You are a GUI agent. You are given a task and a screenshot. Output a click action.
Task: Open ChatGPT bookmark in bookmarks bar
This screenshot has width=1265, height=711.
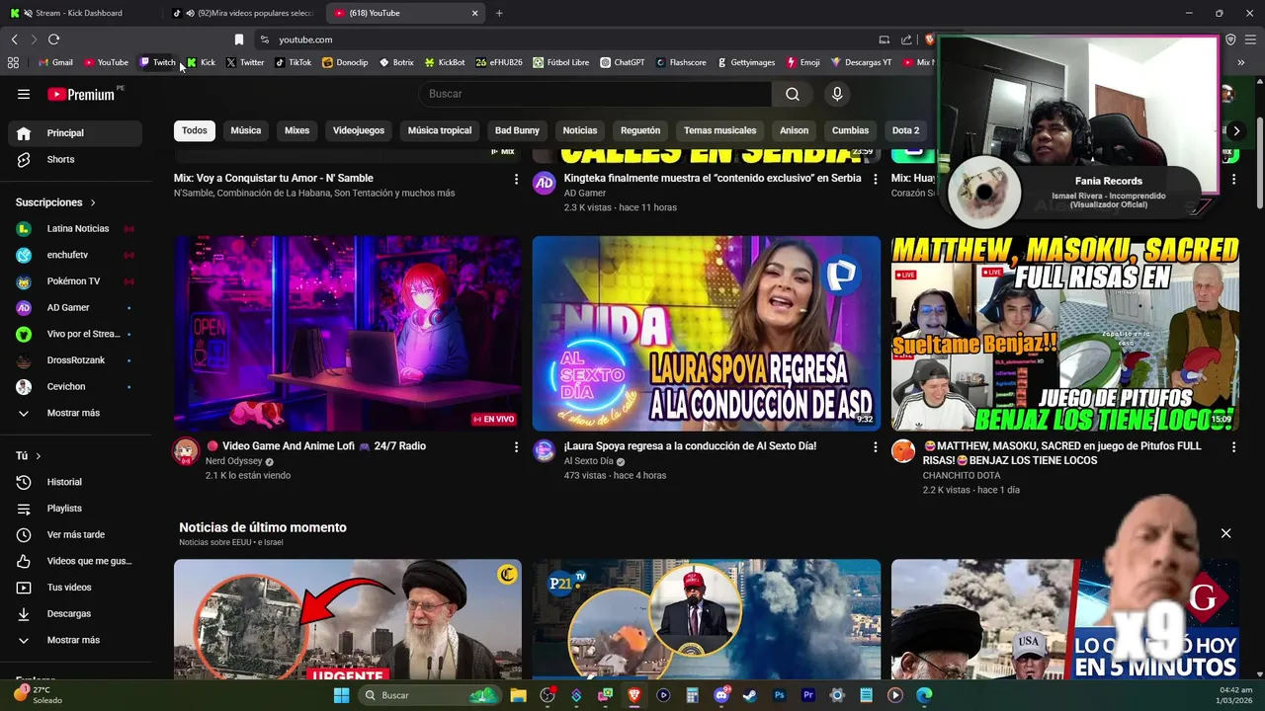point(623,62)
